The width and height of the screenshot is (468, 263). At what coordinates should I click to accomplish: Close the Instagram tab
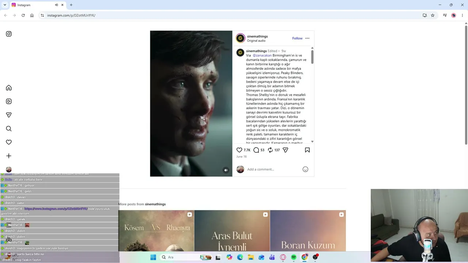[63, 5]
